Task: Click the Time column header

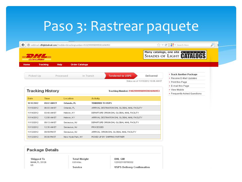Action: (x=47, y=98)
